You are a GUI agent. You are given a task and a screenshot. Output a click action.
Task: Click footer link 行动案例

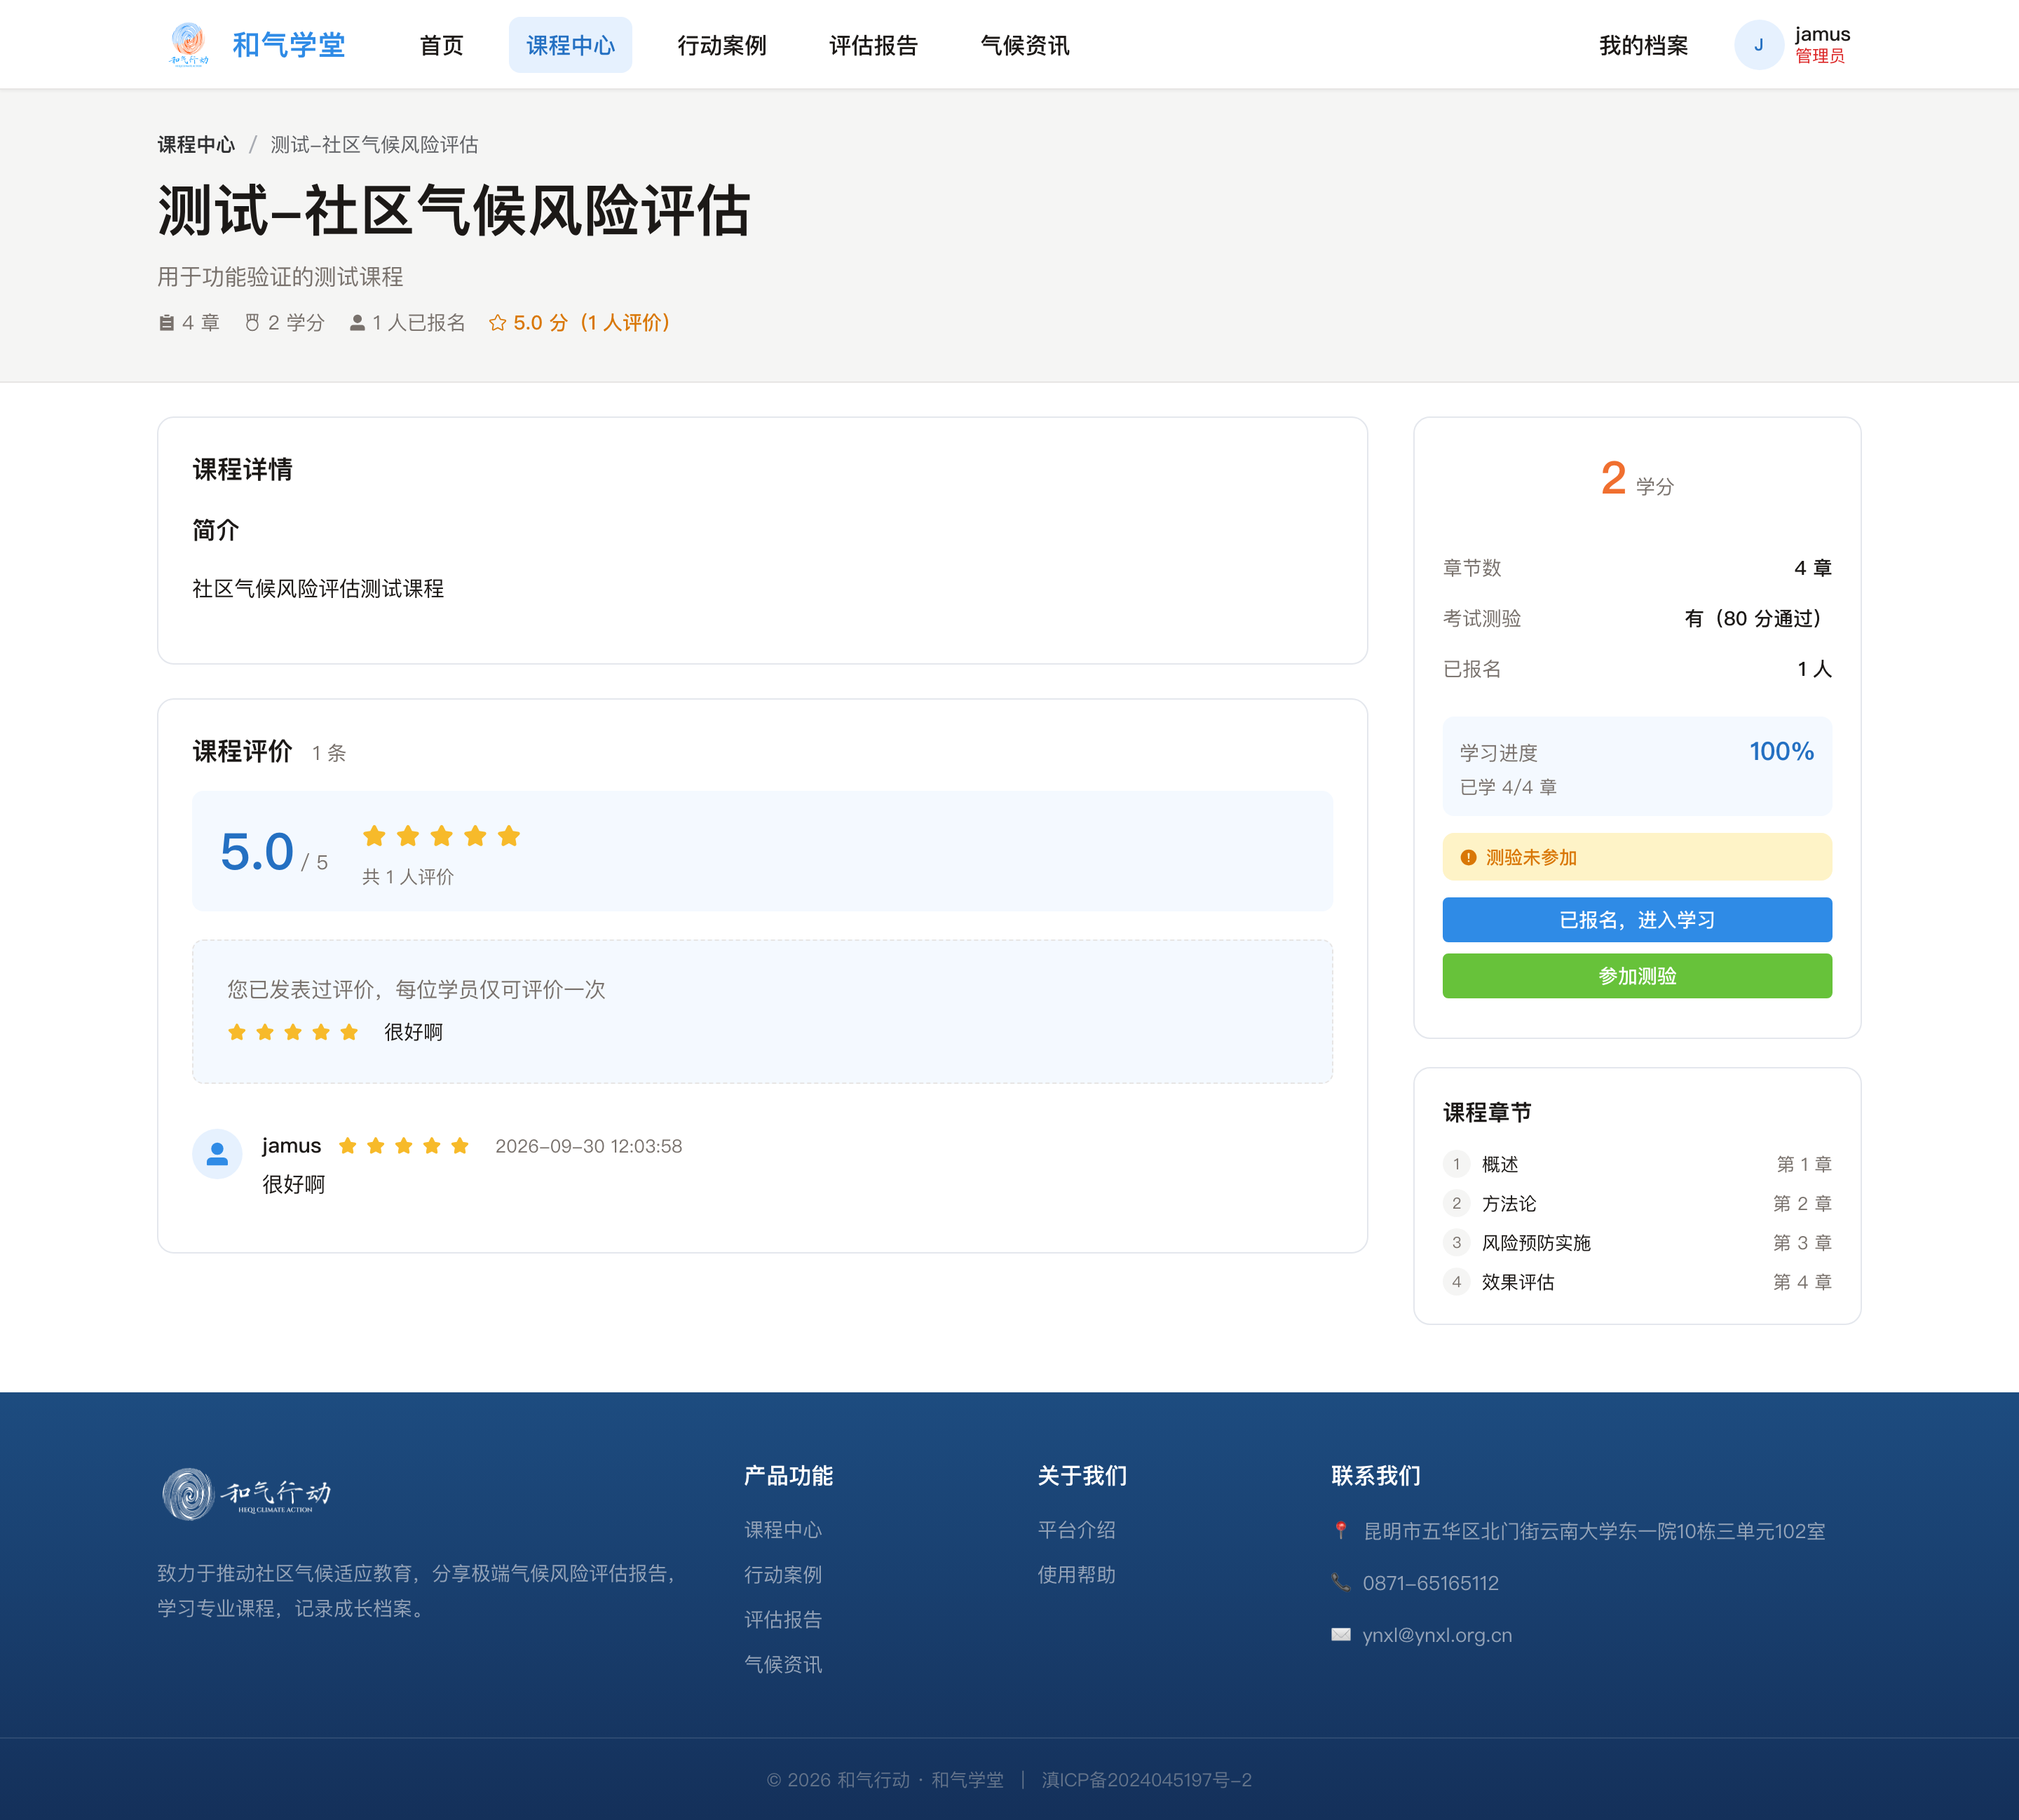pyautogui.click(x=783, y=1574)
